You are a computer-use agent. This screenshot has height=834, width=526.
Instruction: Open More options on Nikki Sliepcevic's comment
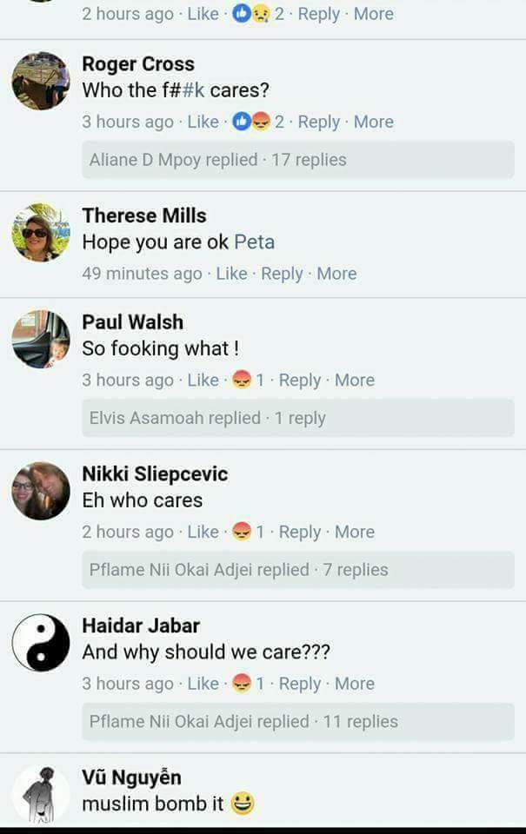tap(355, 532)
